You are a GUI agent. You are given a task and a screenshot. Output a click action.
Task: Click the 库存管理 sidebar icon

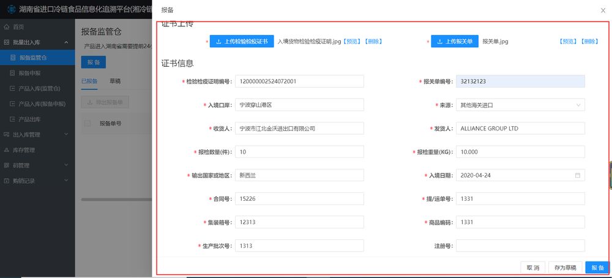[7, 150]
